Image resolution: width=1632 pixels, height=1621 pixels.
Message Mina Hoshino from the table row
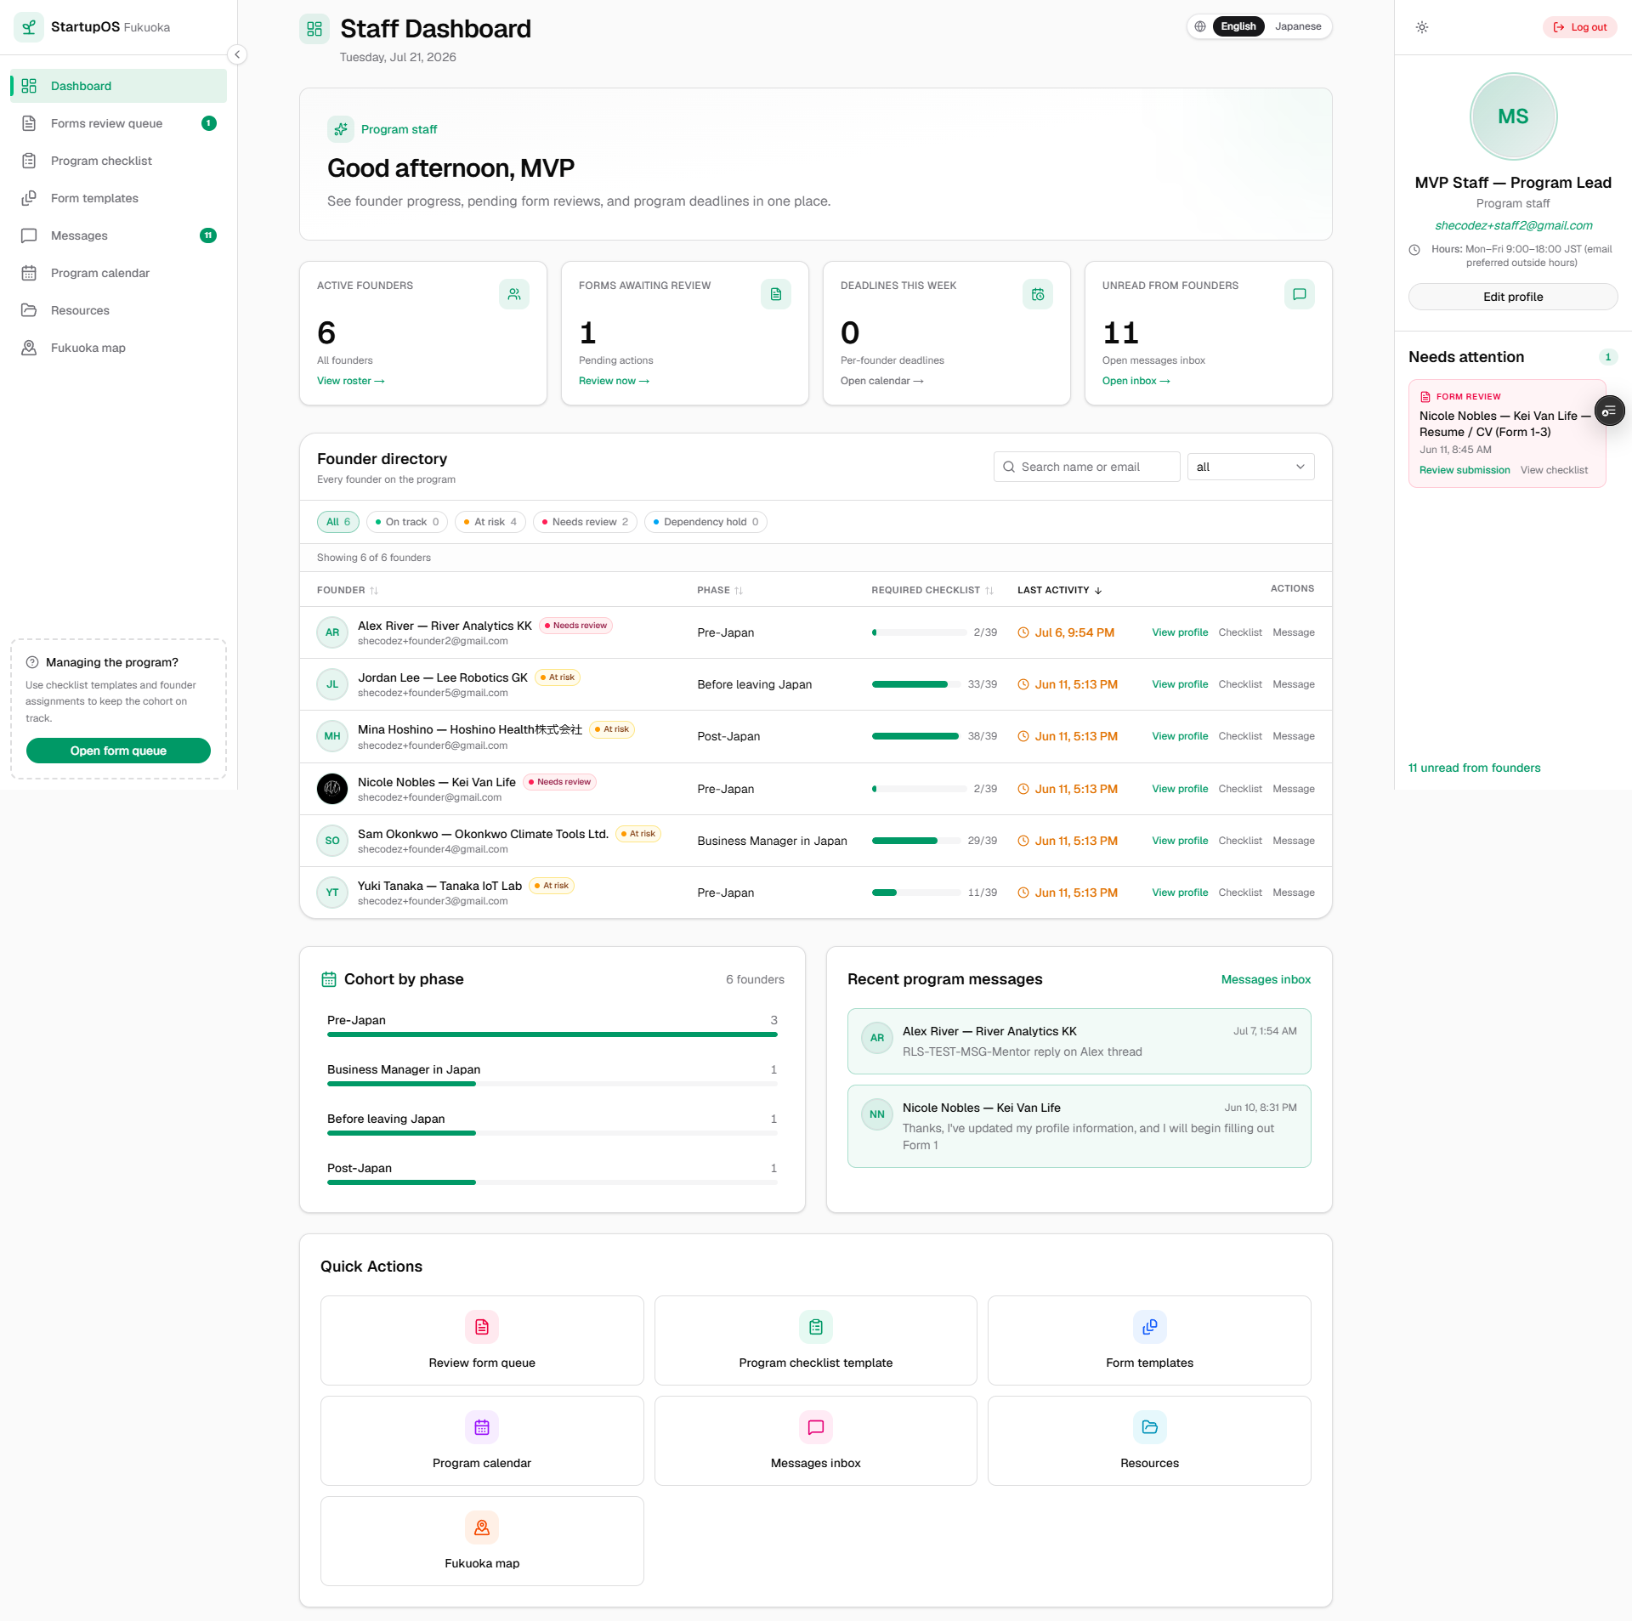1294,736
